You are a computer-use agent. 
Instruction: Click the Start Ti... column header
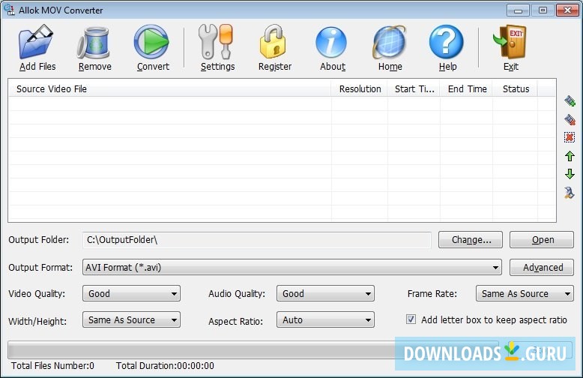click(414, 88)
